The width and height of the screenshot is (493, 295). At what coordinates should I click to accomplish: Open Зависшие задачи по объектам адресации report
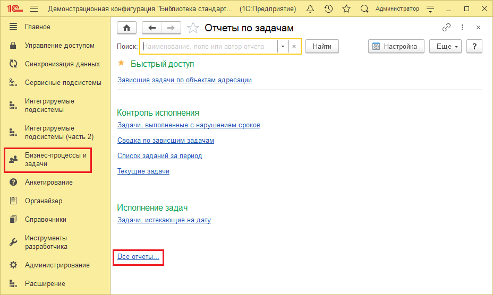point(184,80)
